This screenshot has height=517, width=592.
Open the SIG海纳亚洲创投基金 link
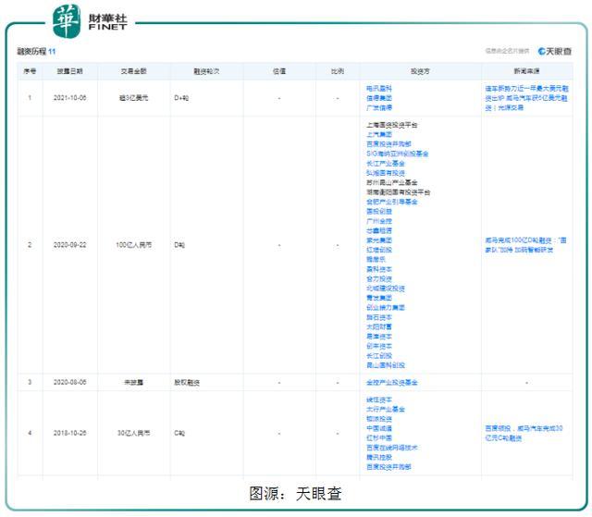[397, 154]
